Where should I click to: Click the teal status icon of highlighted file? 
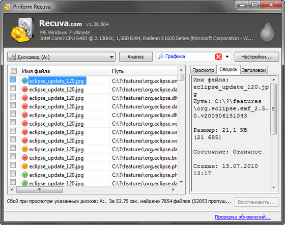[24, 80]
